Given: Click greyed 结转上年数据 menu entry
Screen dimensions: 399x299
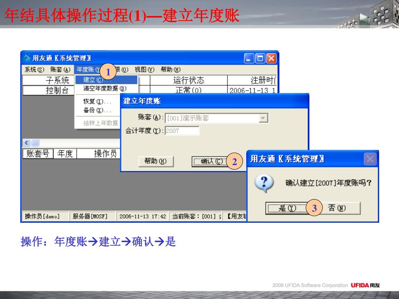Looking at the screenshot, I should click(x=100, y=123).
